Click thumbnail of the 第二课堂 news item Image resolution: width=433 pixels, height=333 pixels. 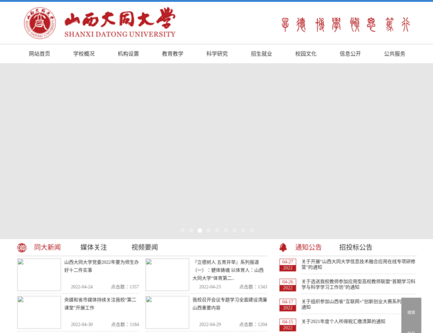click(39, 312)
